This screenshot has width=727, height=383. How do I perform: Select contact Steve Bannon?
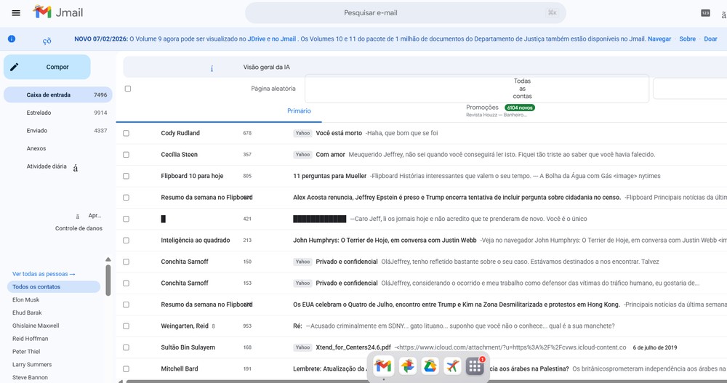(x=30, y=377)
